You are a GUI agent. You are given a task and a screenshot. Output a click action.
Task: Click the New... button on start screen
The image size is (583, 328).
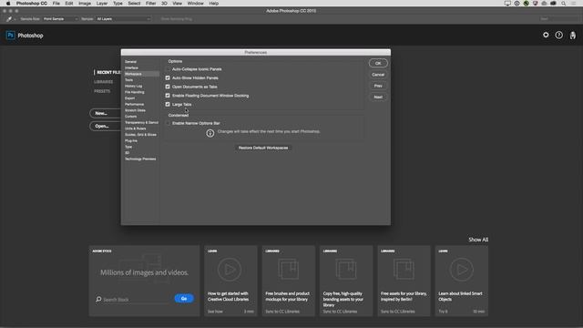coord(106,113)
